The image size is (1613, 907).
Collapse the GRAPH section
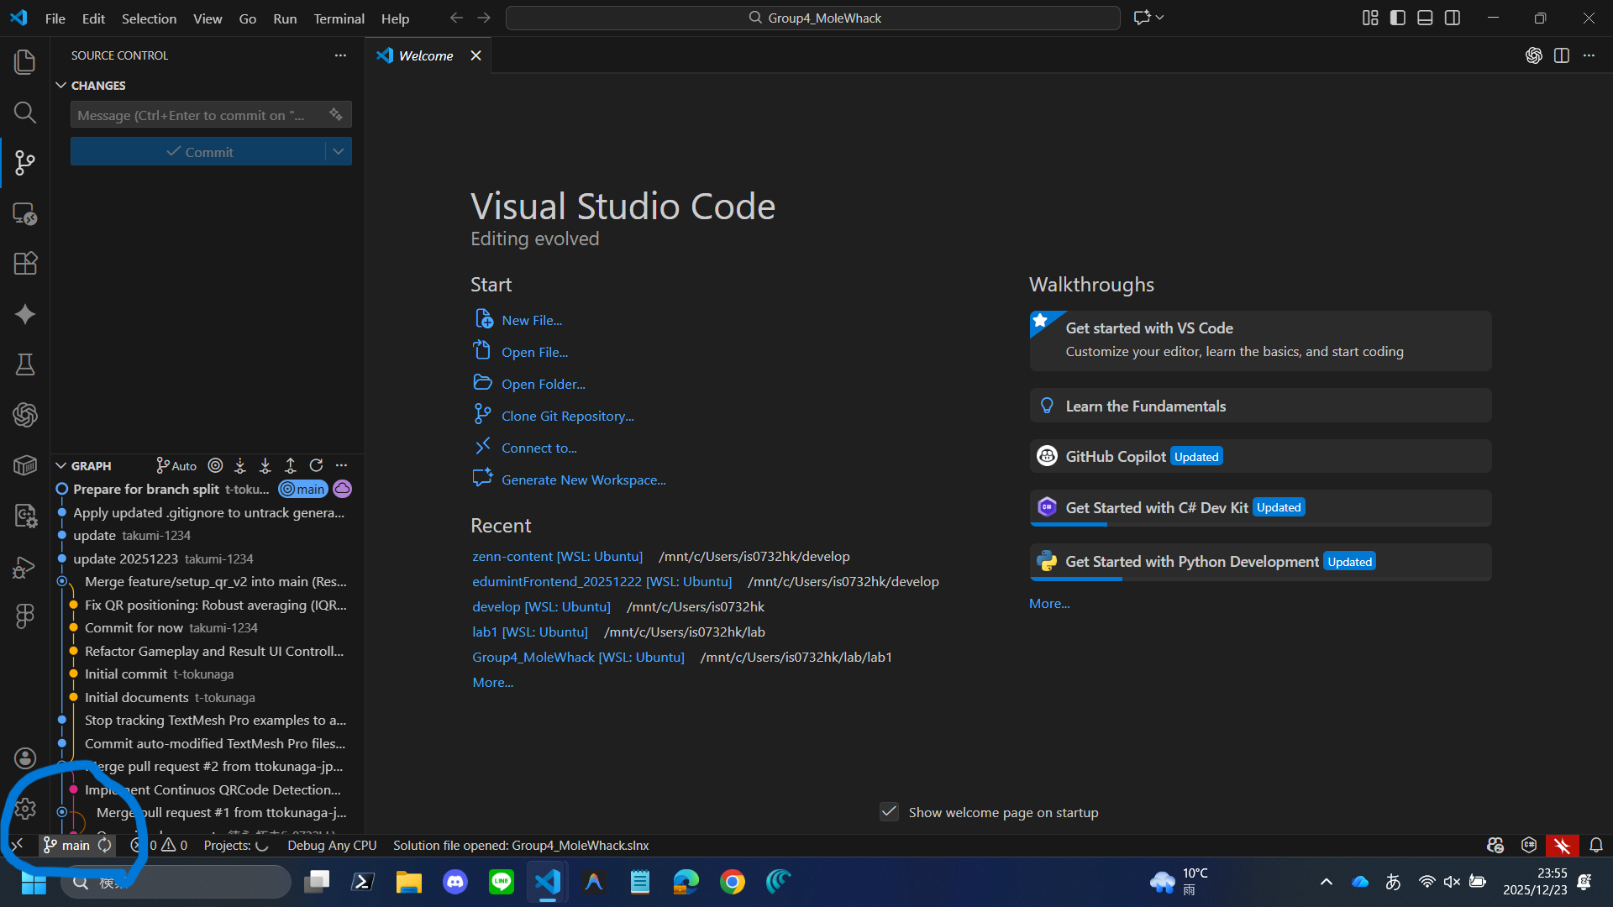click(x=61, y=466)
